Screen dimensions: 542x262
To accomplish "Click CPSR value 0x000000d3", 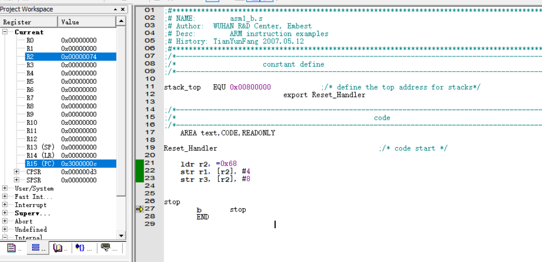I will click(79, 172).
